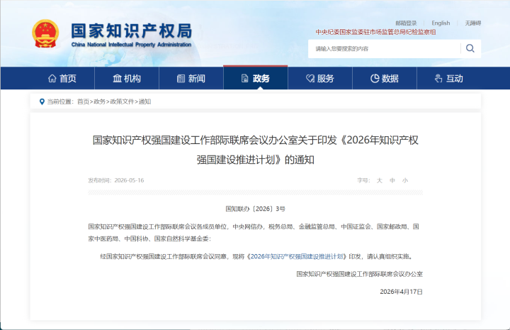Click the search magnifier icon
This screenshot has width=510, height=330.
[x=470, y=48]
